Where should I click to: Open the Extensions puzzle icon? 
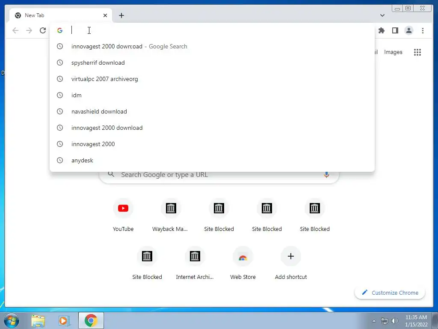(x=381, y=30)
